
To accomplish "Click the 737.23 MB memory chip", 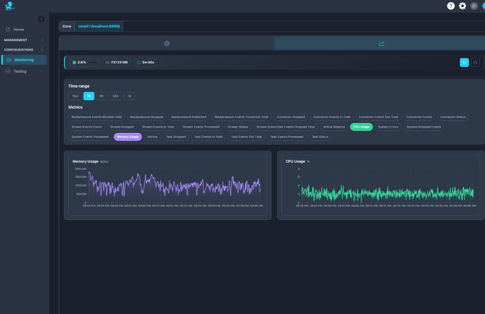I will (x=117, y=62).
